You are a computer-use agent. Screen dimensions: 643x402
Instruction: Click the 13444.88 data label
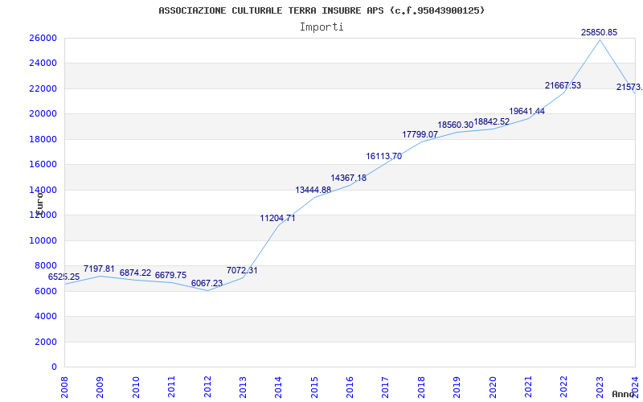(313, 190)
